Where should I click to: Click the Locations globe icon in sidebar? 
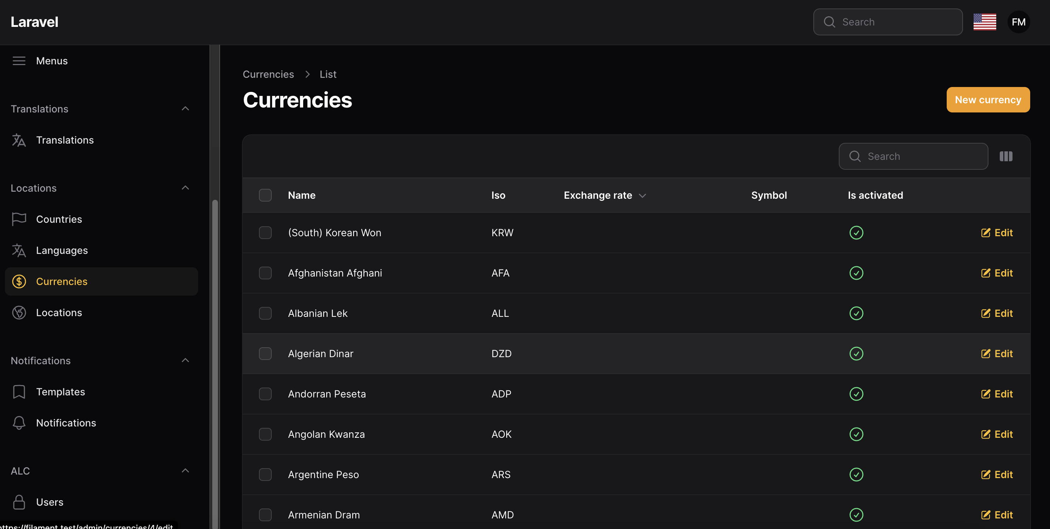click(x=19, y=313)
